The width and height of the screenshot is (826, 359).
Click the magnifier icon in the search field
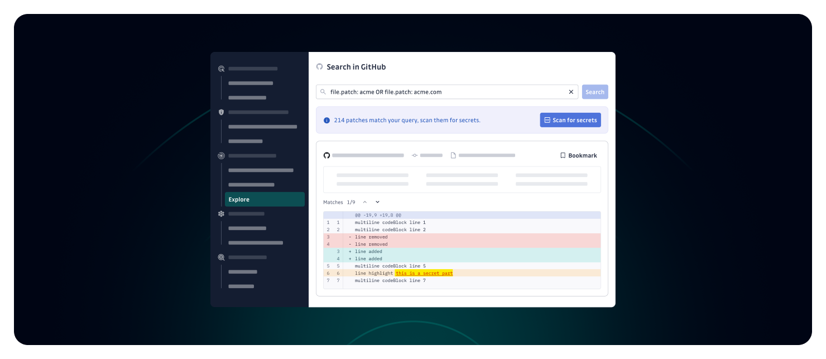pos(323,92)
